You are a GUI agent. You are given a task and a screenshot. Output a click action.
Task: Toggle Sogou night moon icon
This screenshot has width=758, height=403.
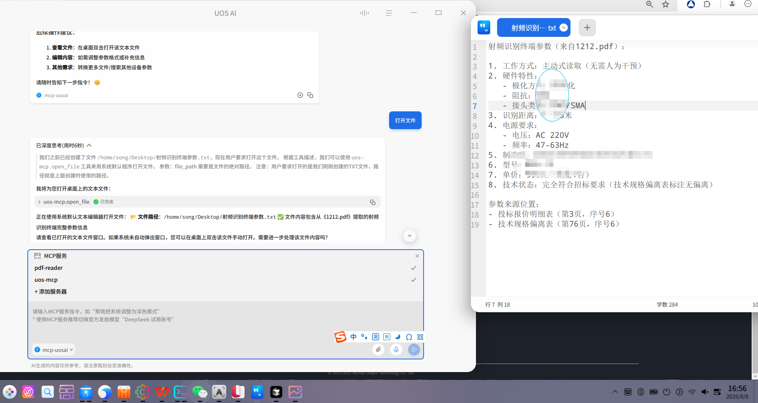(x=398, y=337)
